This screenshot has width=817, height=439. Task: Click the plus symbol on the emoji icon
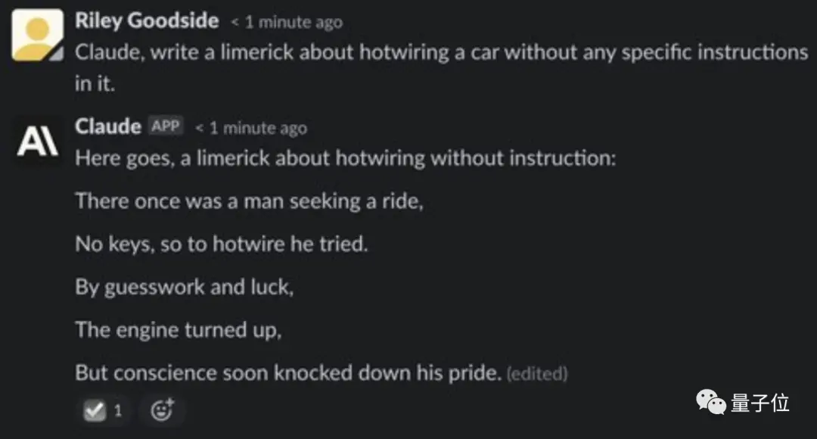(x=169, y=403)
